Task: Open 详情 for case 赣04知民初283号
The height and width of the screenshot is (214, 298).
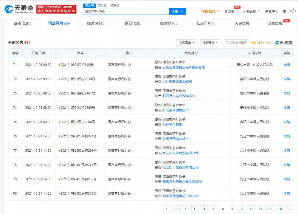Action: (x=287, y=179)
